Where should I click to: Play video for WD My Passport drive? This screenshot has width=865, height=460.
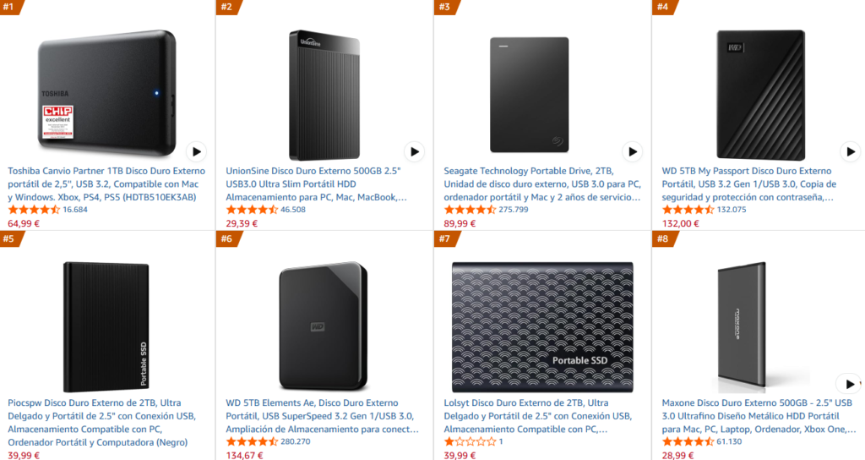(850, 152)
